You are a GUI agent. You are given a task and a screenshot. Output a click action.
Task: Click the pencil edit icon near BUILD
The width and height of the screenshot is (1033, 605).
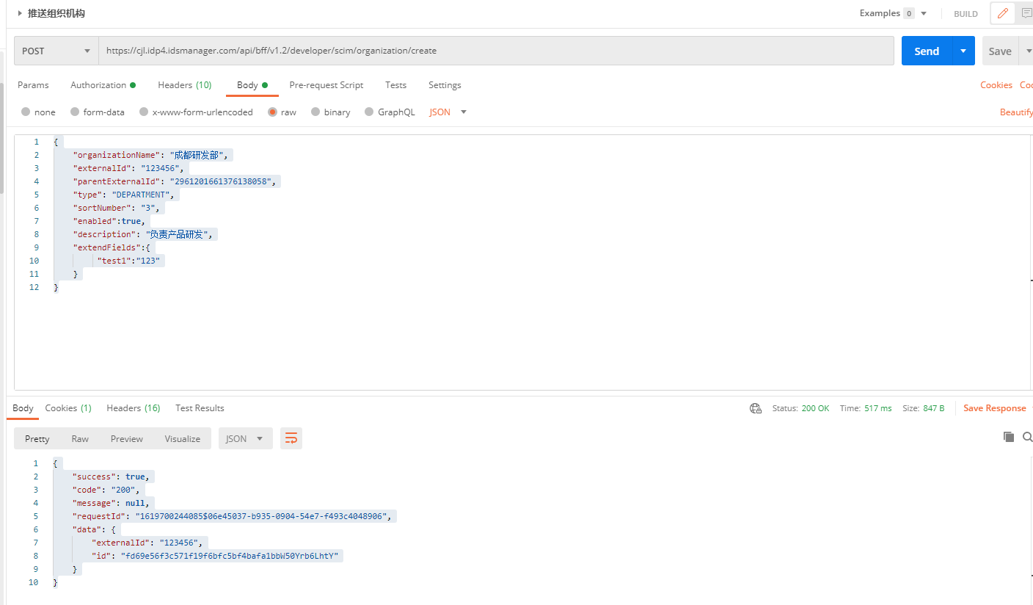1002,13
